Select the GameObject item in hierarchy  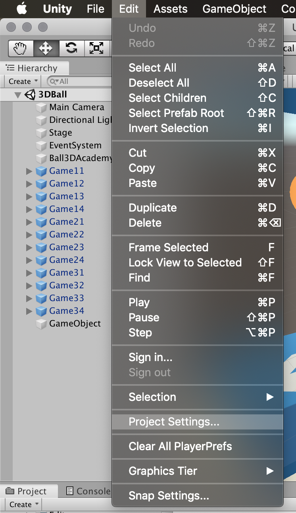pos(75,324)
